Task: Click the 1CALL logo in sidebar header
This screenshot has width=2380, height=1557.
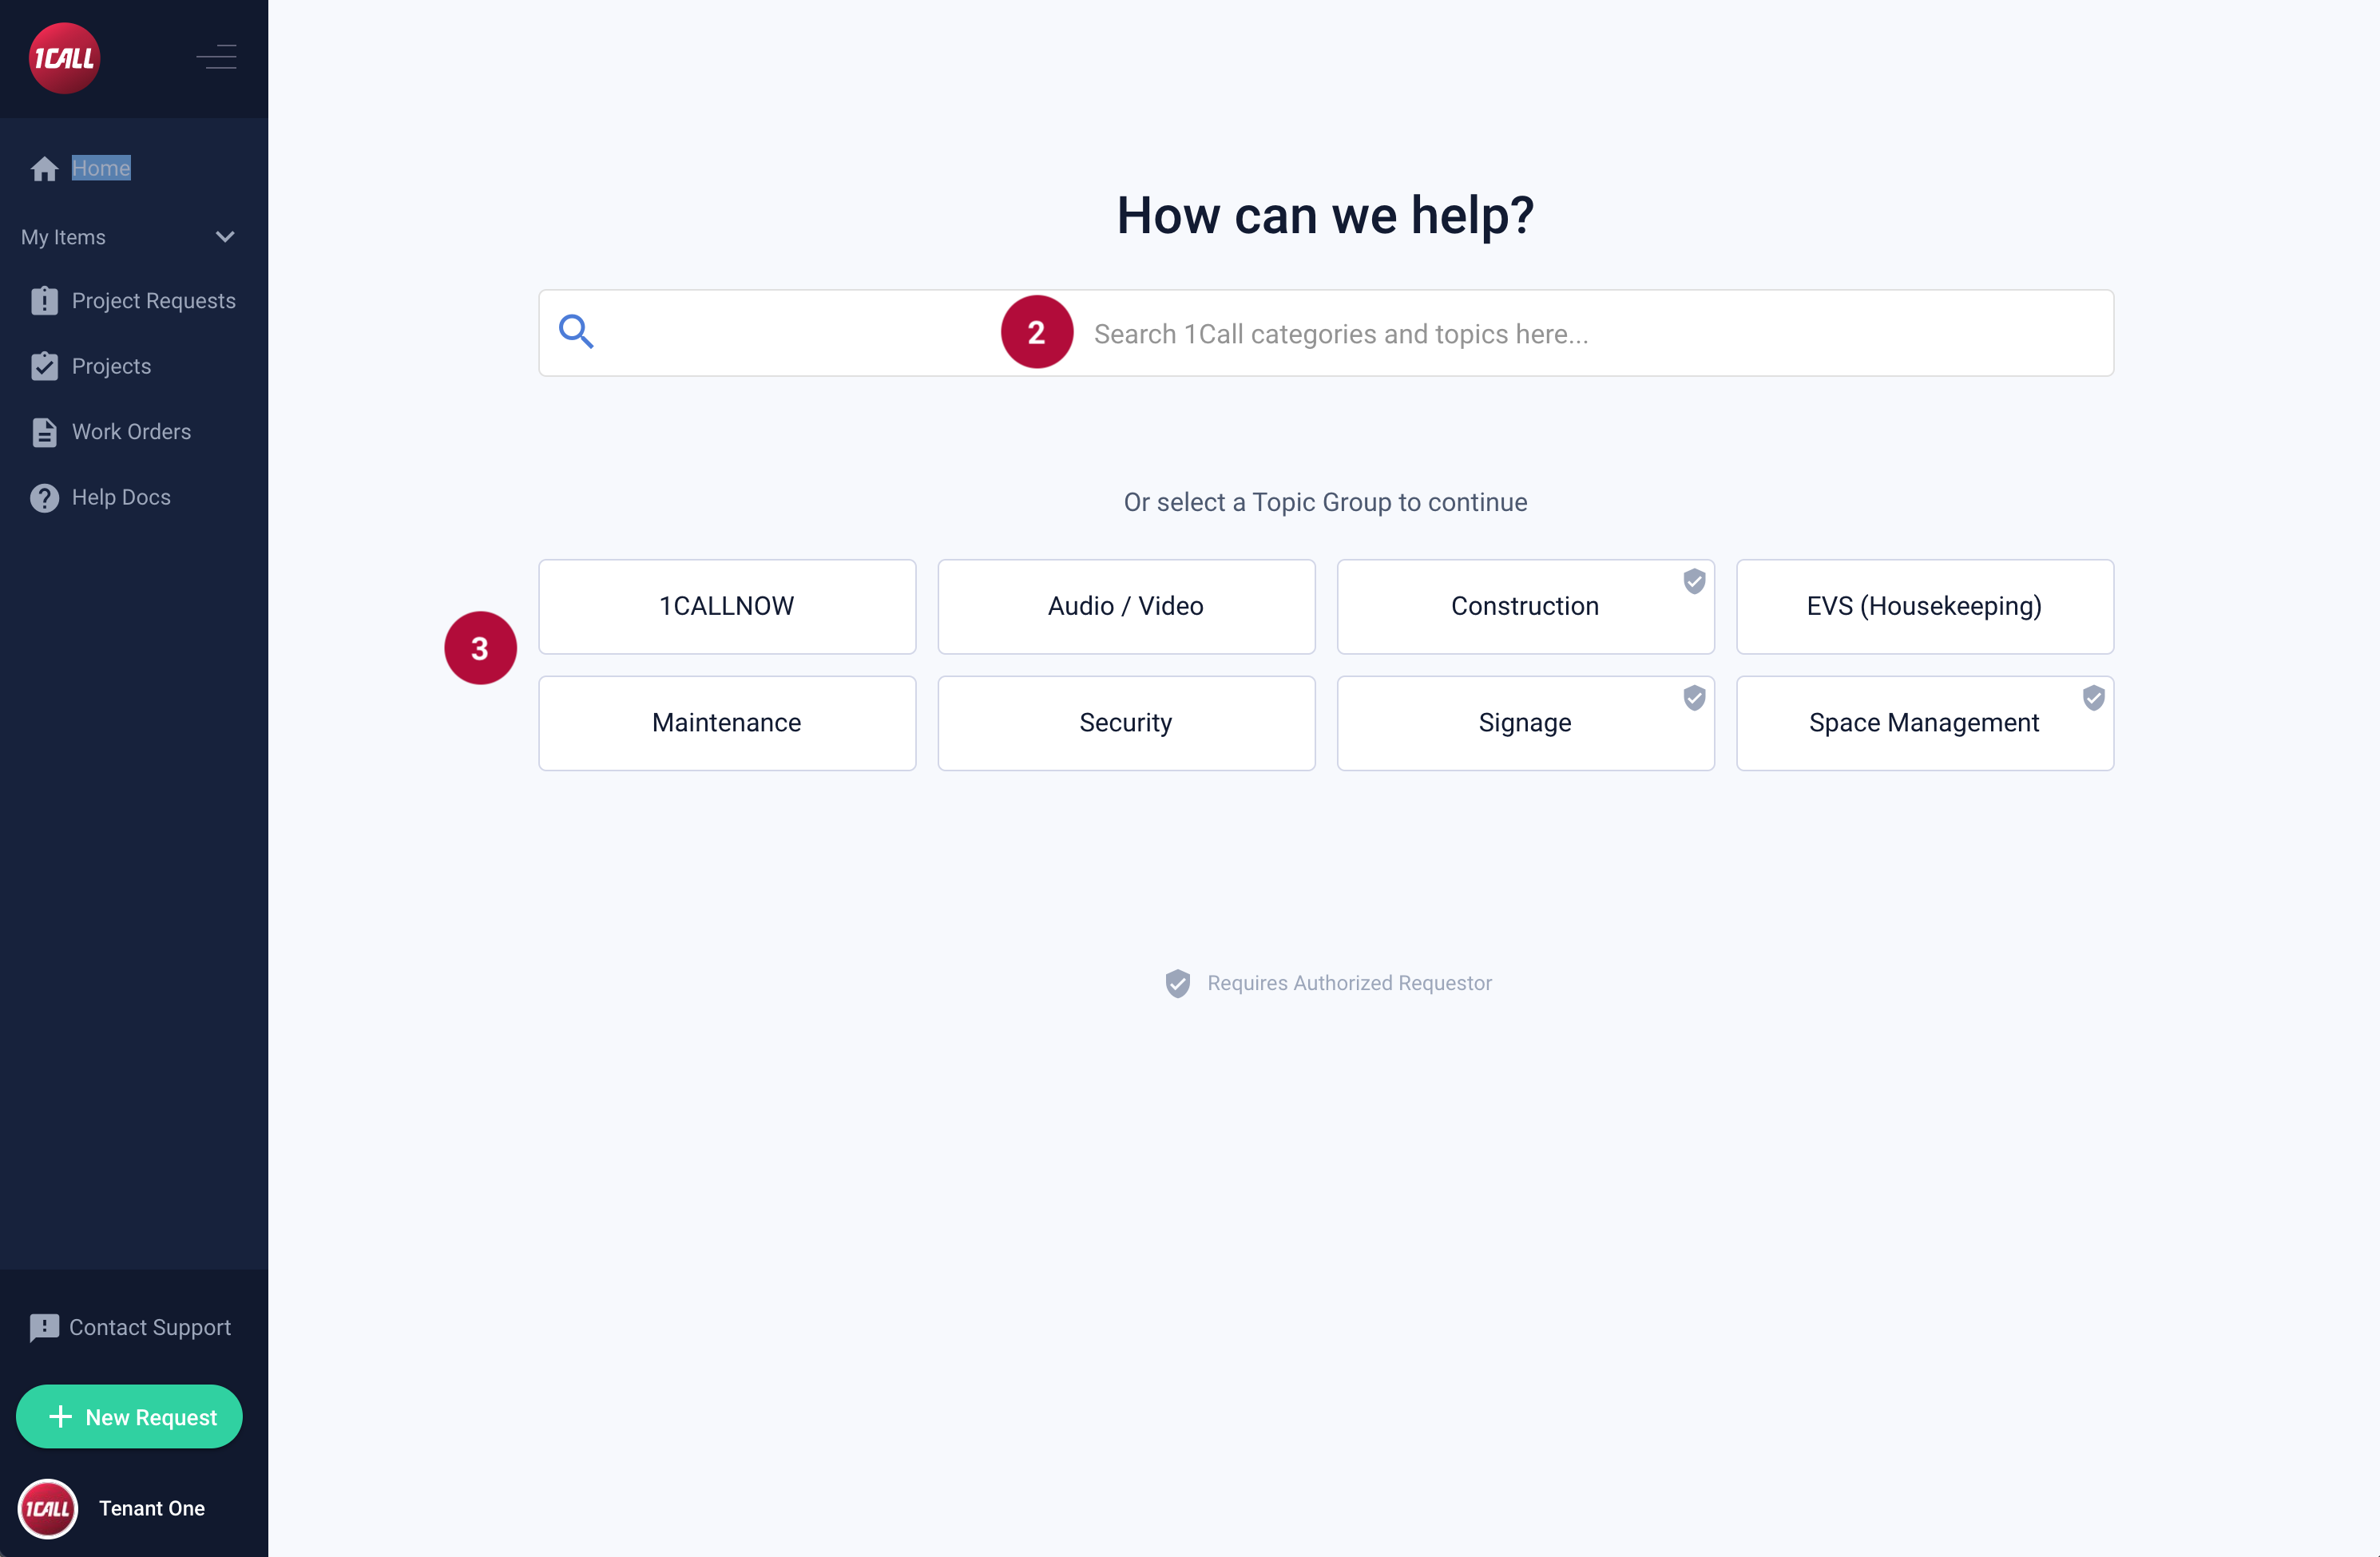Action: click(x=64, y=58)
